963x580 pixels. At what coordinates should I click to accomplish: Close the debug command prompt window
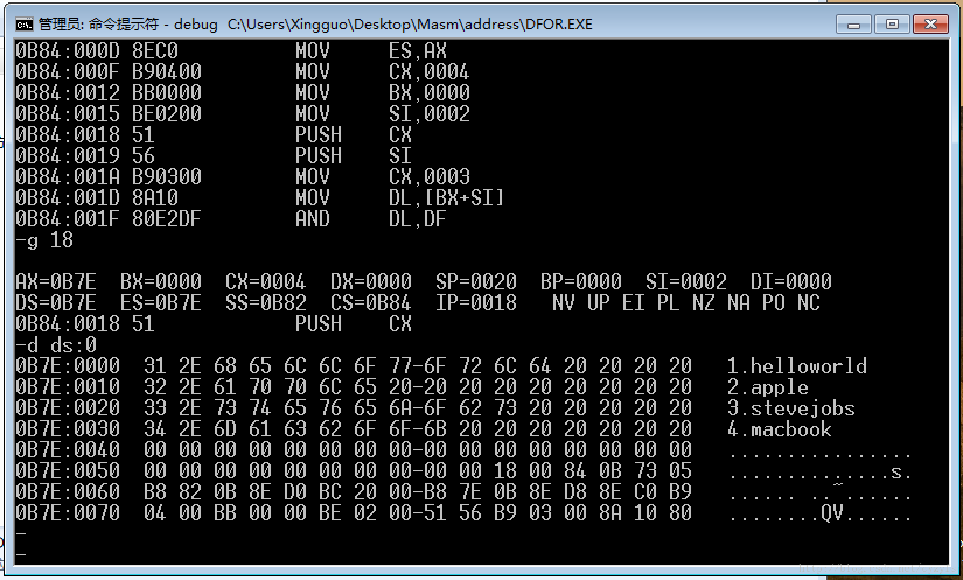[931, 24]
